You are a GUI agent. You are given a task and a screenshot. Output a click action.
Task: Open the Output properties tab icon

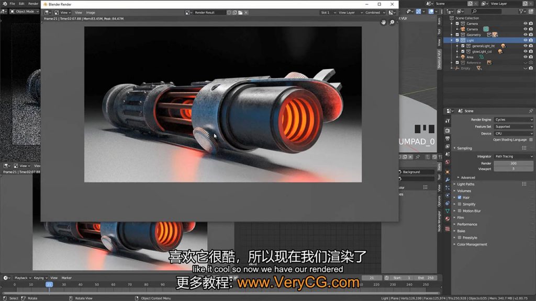click(x=448, y=138)
